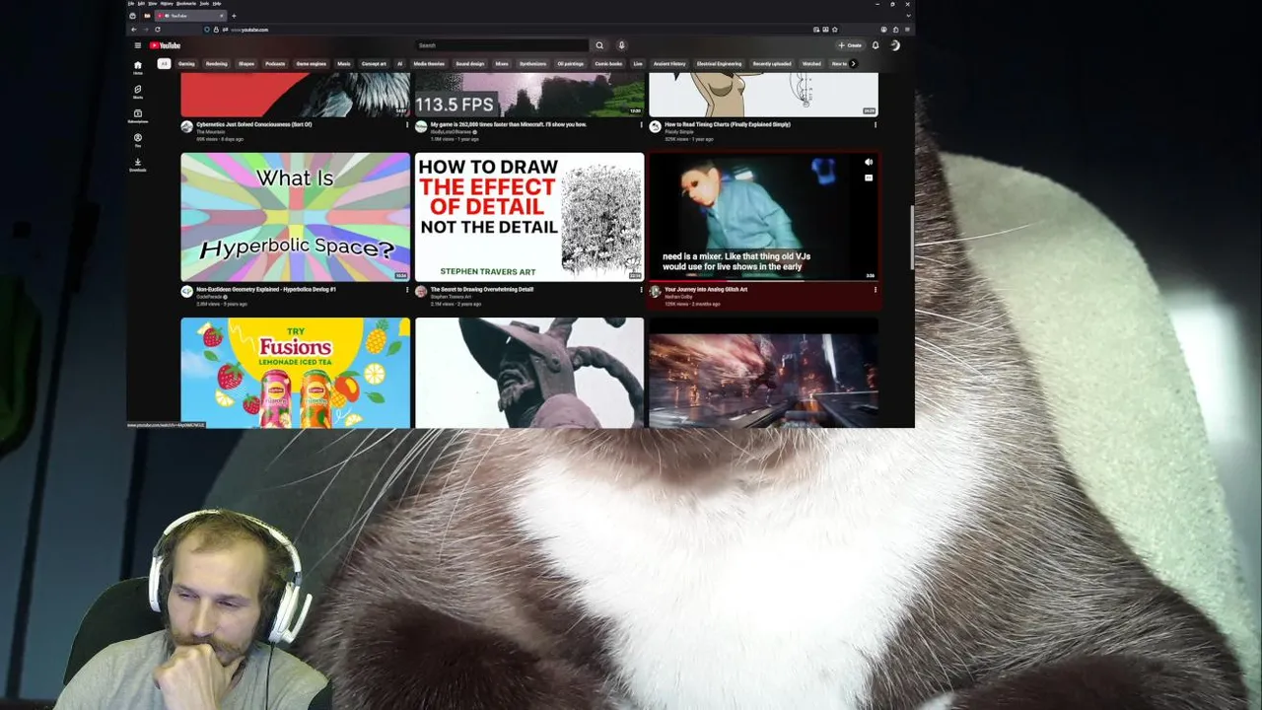Click the browser address bar URL

pyautogui.click(x=249, y=30)
